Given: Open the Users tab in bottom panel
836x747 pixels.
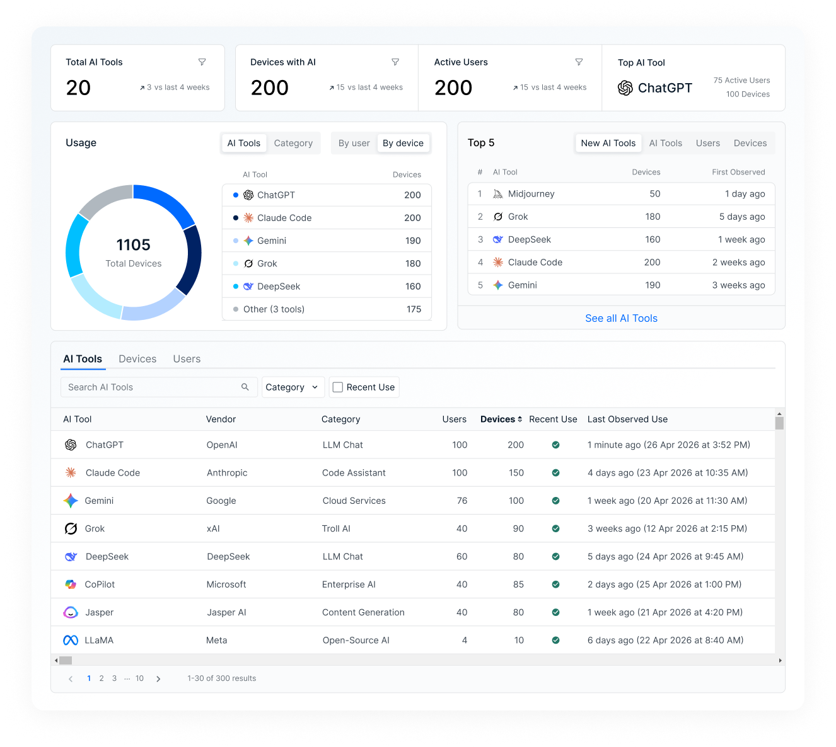Looking at the screenshot, I should pyautogui.click(x=187, y=359).
